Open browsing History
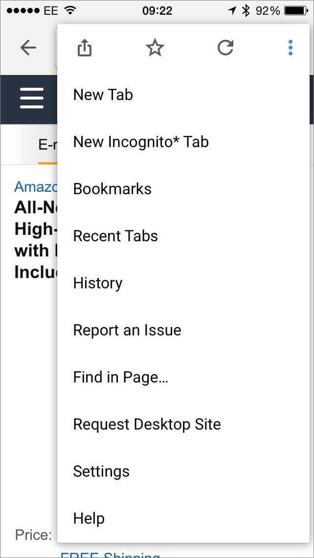 pyautogui.click(x=98, y=283)
